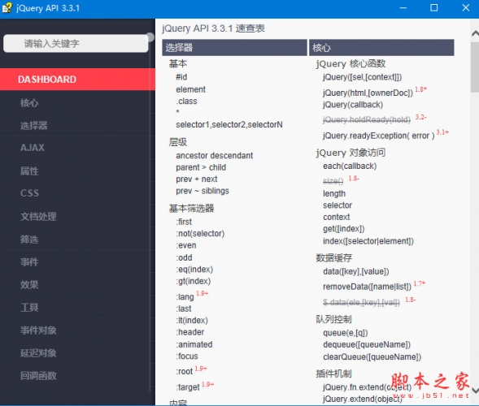Viewport: 479px width, 406px height.
Task: Open the AJAX sidebar section
Action: pos(33,148)
